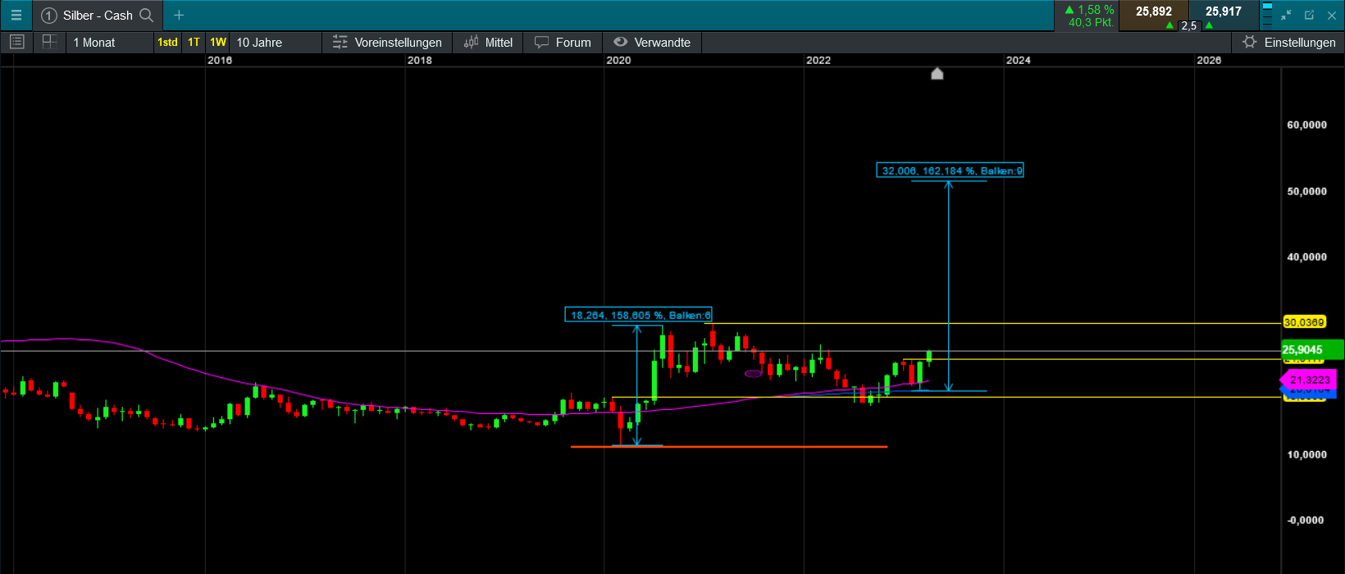
Task: Click the 60,0000 price axis label
Action: 1306,125
